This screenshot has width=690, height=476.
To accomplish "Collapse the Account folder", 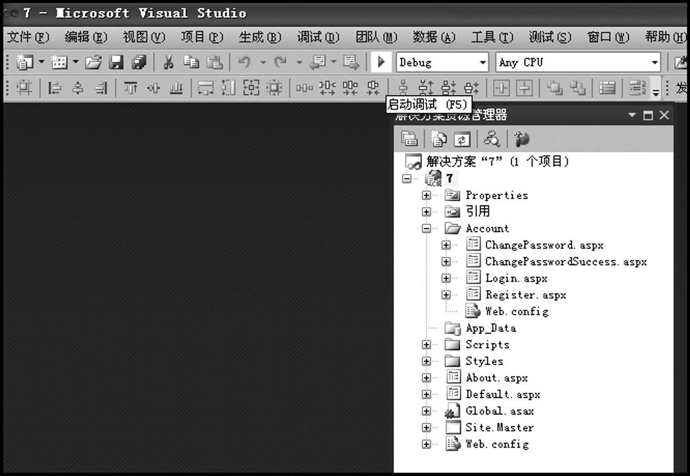I will coord(427,228).
